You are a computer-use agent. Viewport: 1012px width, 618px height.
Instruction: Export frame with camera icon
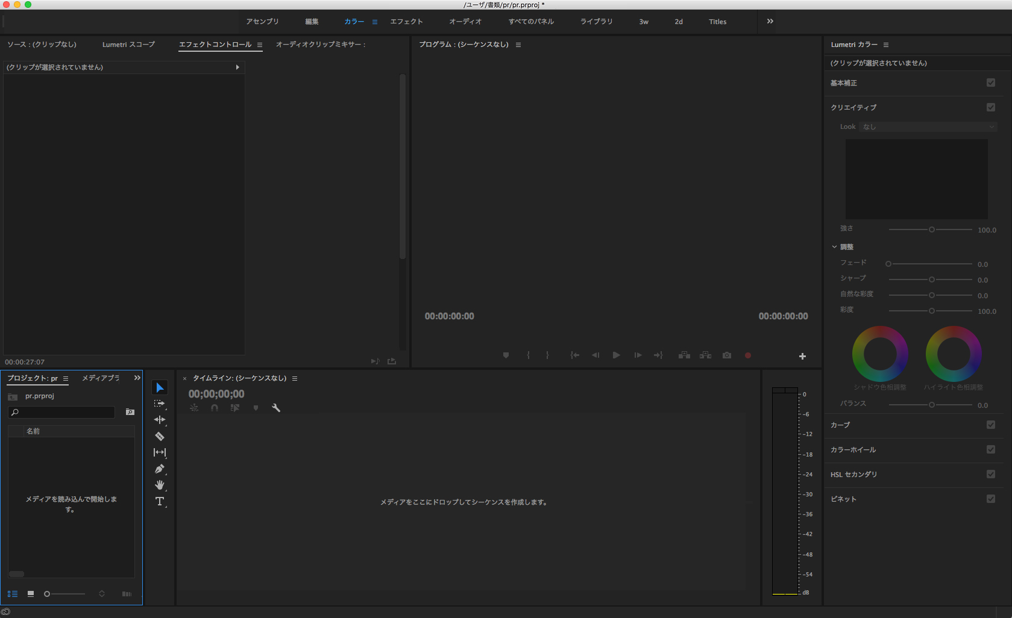coord(727,355)
